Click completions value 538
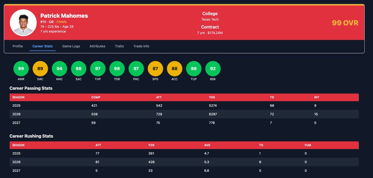Image resolution: width=373 pixels, height=178 pixels. (x=94, y=114)
